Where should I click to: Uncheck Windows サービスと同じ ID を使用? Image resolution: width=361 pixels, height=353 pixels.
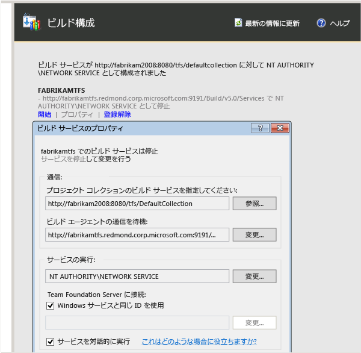(50, 306)
